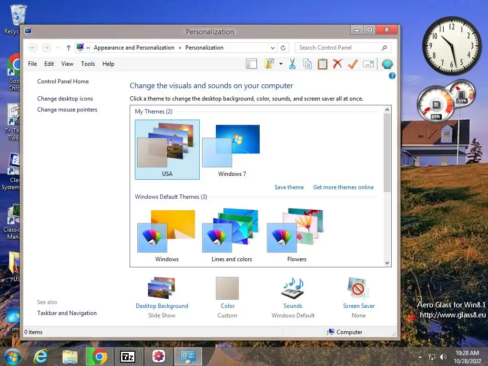Click the red Delete X icon

(x=337, y=64)
